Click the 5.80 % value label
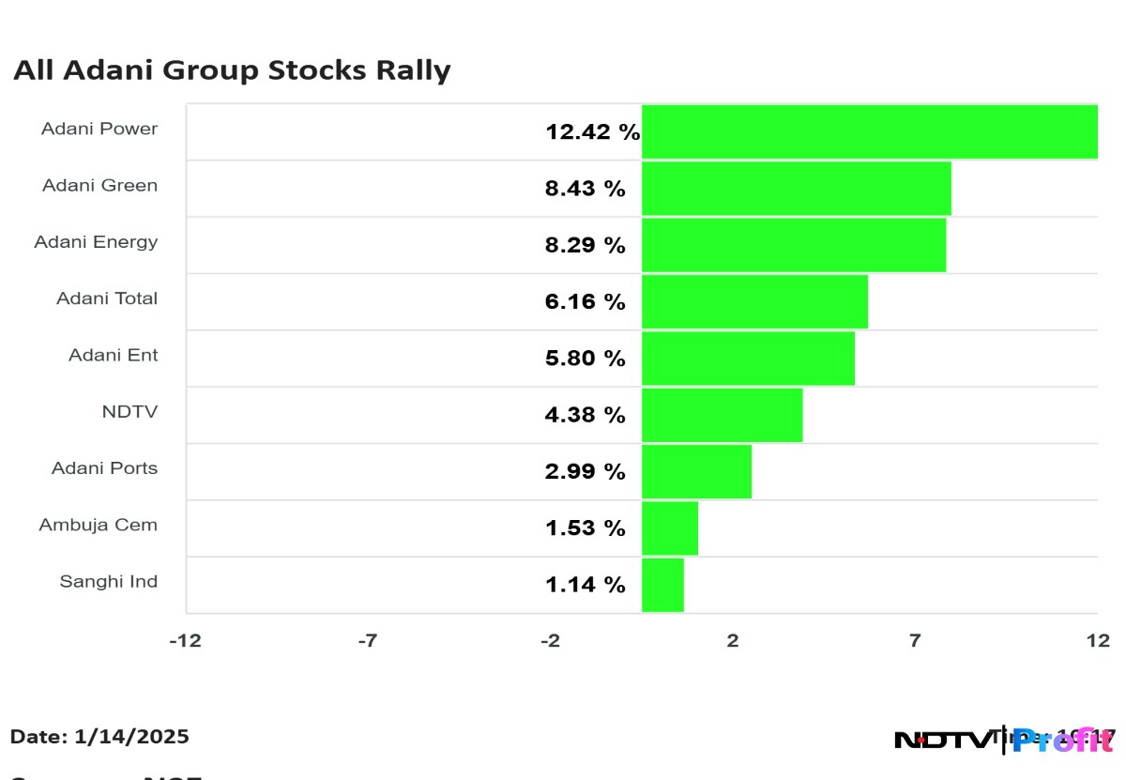The width and height of the screenshot is (1126, 780). [585, 359]
